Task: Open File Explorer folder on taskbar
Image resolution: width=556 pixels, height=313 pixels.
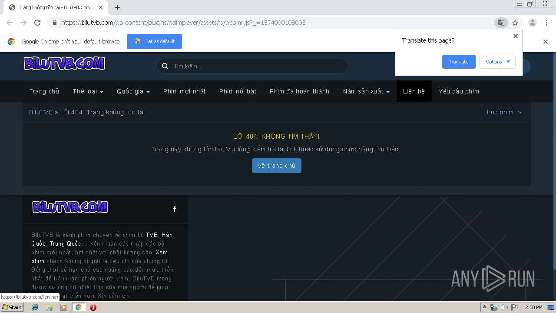Action: point(49,307)
